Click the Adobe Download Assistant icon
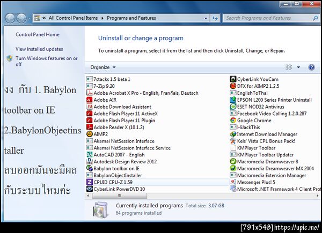322x233 pixels. [x=90, y=107]
